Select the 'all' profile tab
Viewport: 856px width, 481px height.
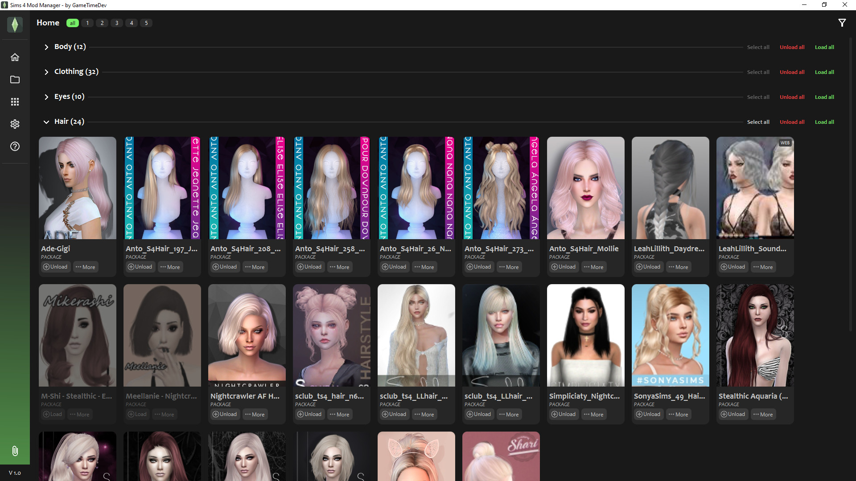[x=72, y=23]
